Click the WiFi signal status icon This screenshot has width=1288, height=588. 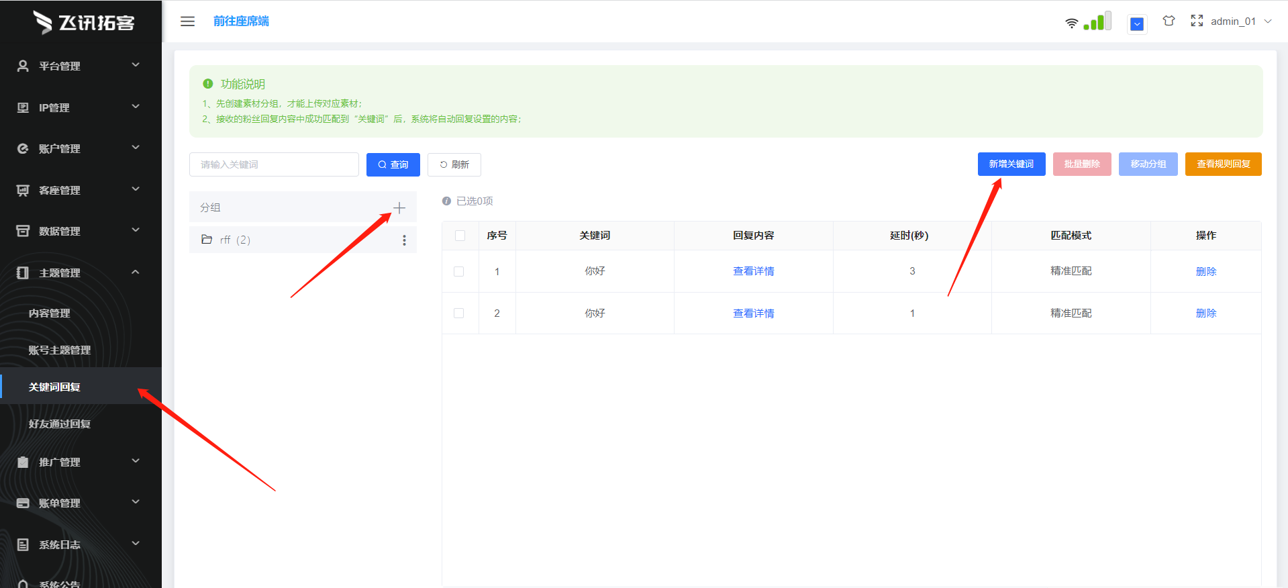click(x=1072, y=23)
